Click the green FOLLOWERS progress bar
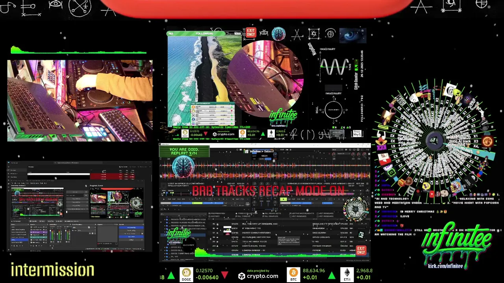Image resolution: width=504 pixels, height=283 pixels. coord(204,33)
